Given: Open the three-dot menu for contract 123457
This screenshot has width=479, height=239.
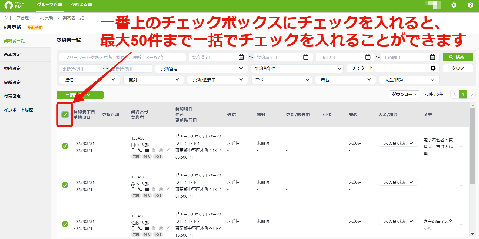Looking at the screenshot, I should point(462,186).
